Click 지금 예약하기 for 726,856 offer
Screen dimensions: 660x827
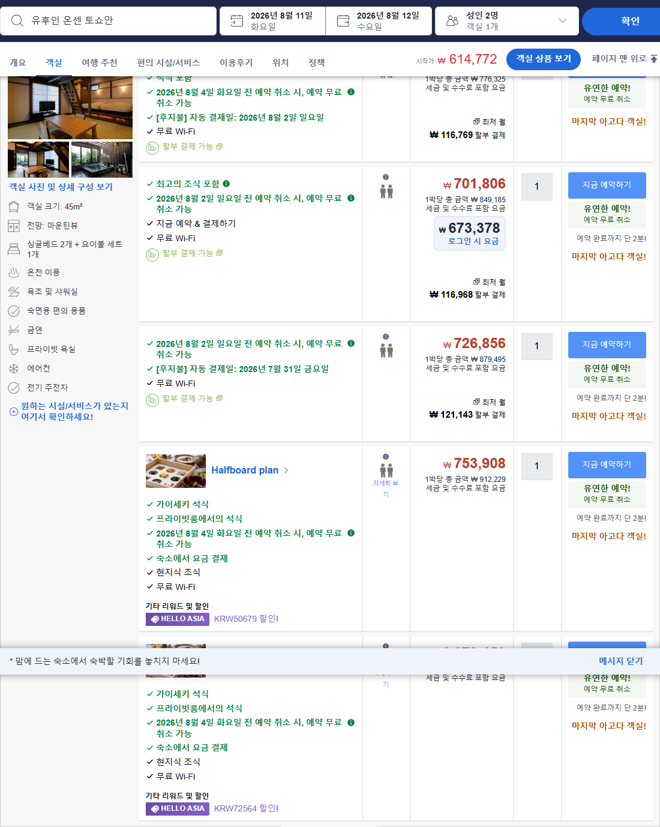[x=607, y=345]
